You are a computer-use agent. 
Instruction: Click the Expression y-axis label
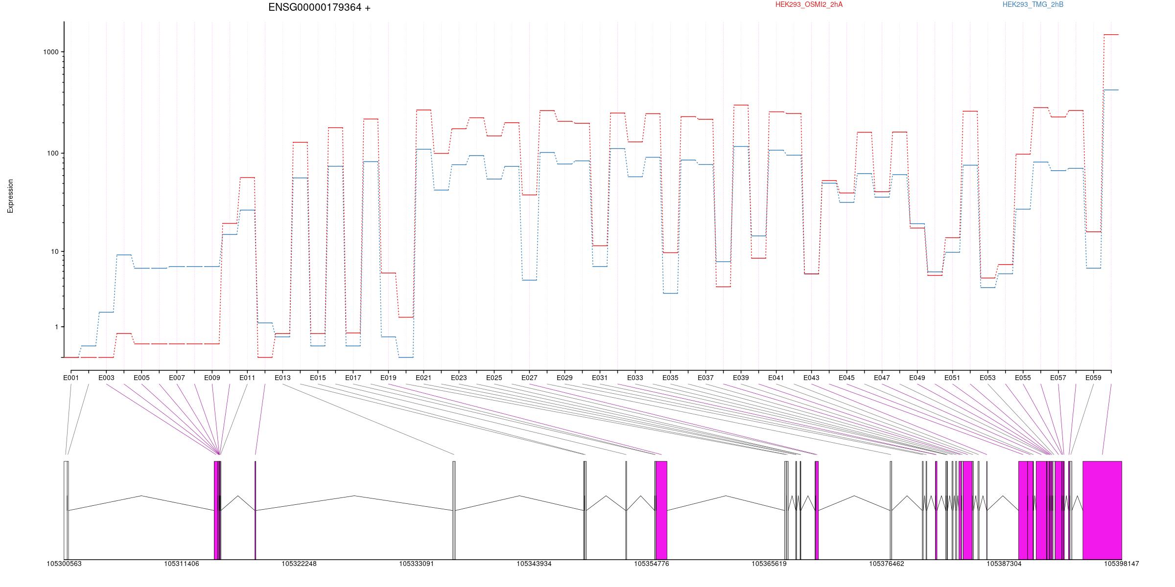(10, 196)
